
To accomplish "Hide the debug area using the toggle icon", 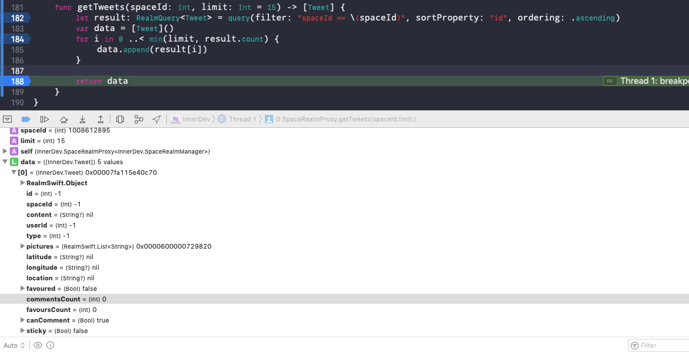I will click(7, 119).
